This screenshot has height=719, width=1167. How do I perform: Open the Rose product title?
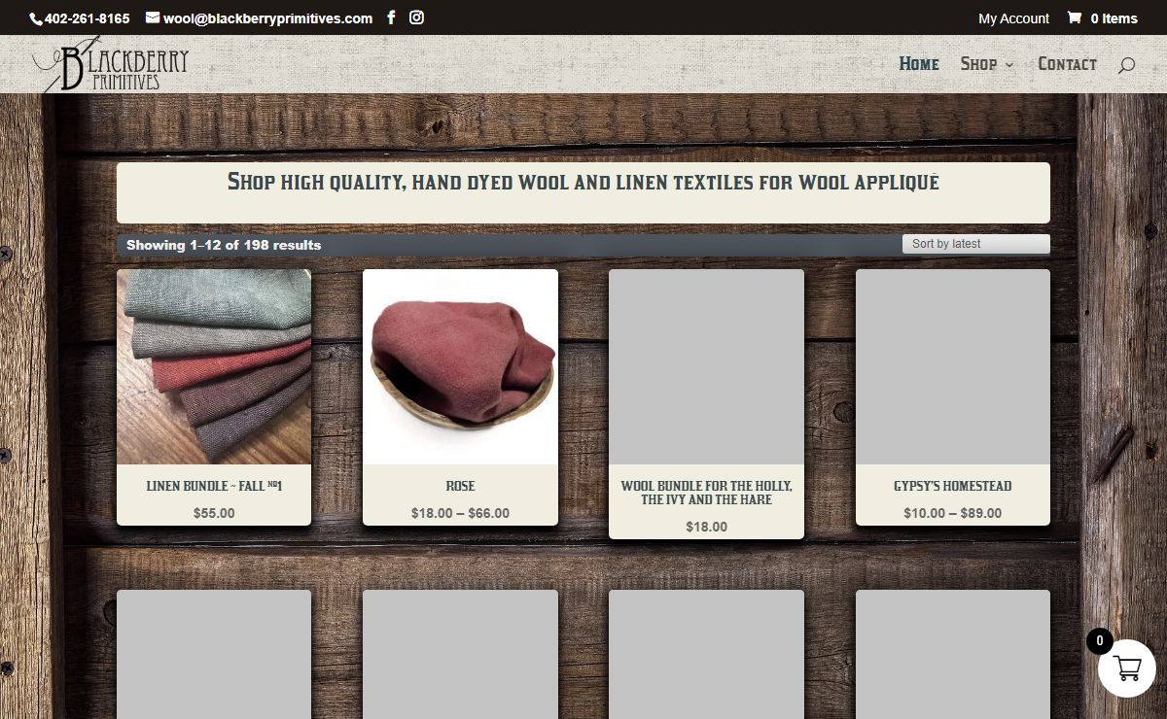[x=460, y=486]
